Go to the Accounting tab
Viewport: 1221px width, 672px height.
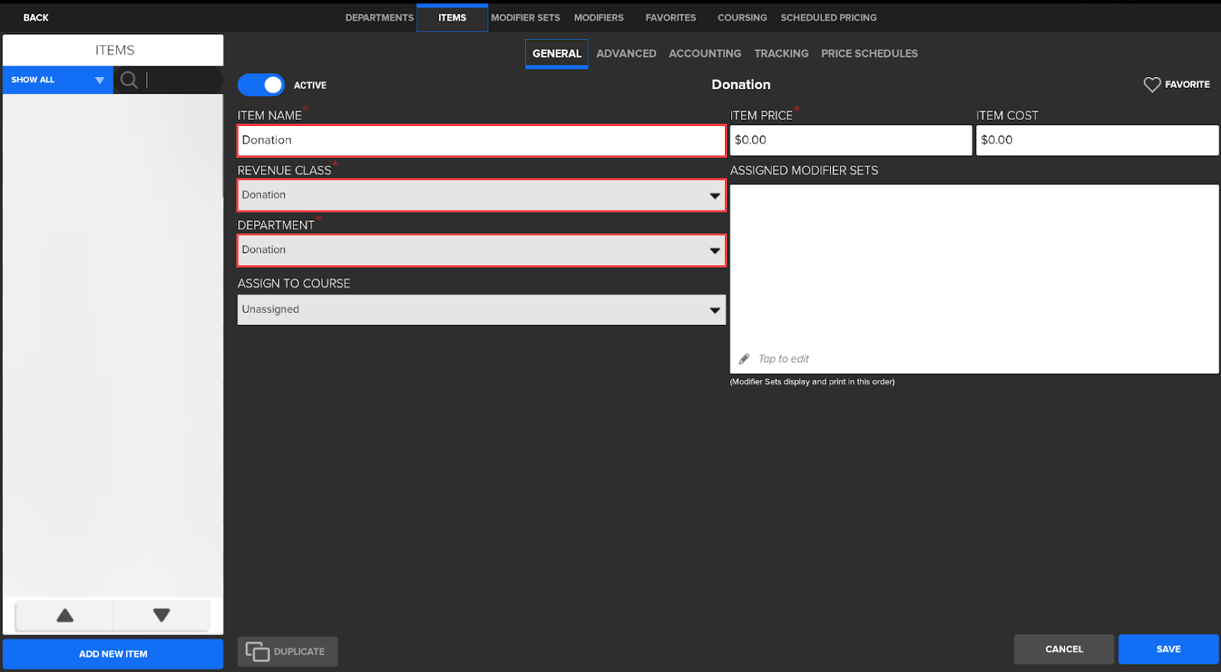click(x=704, y=53)
